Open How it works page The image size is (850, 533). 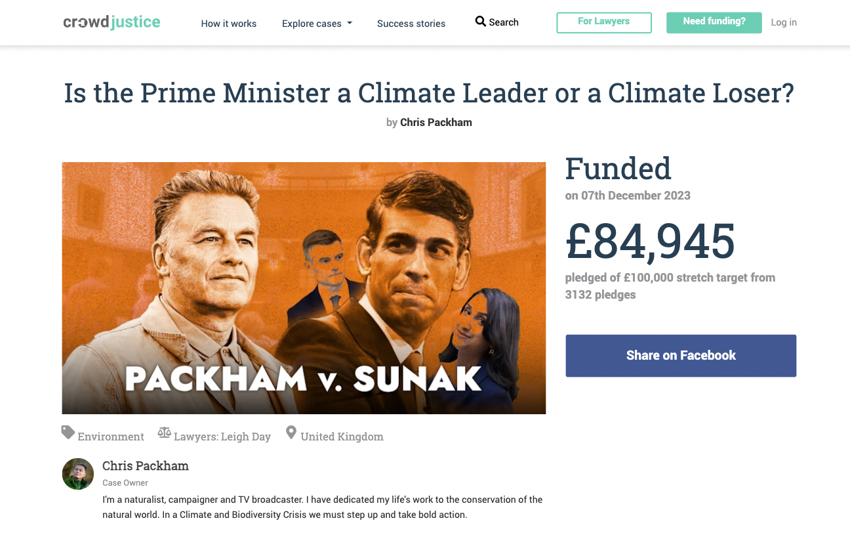pyautogui.click(x=229, y=24)
